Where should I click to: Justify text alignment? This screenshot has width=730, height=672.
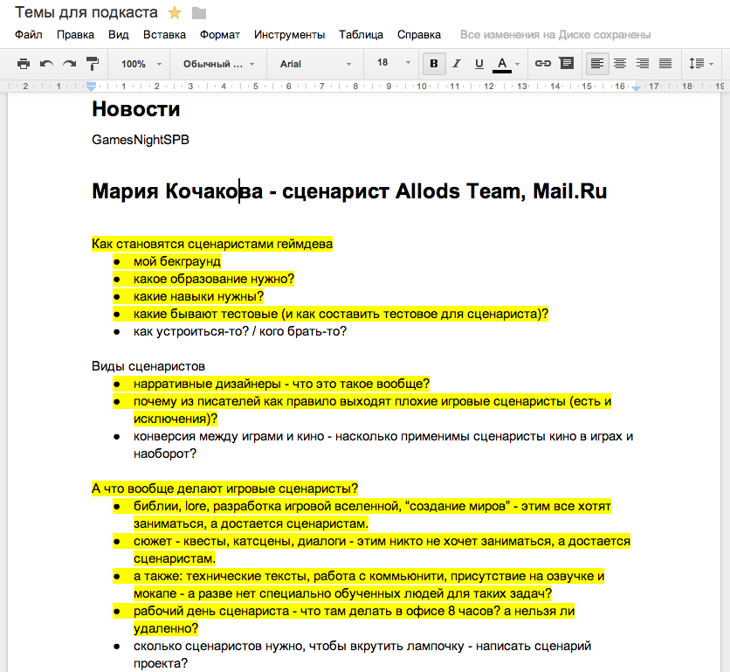click(x=665, y=64)
